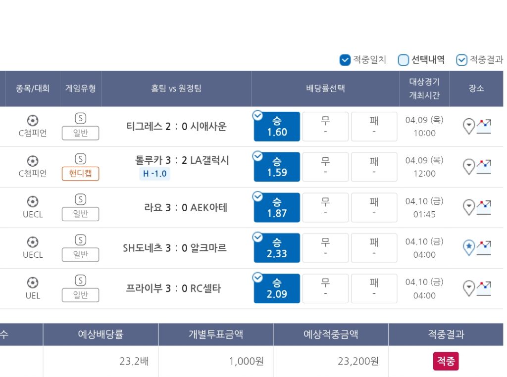The image size is (507, 377).
Task: Select 무 draw option for 라요 match
Action: [x=325, y=207]
